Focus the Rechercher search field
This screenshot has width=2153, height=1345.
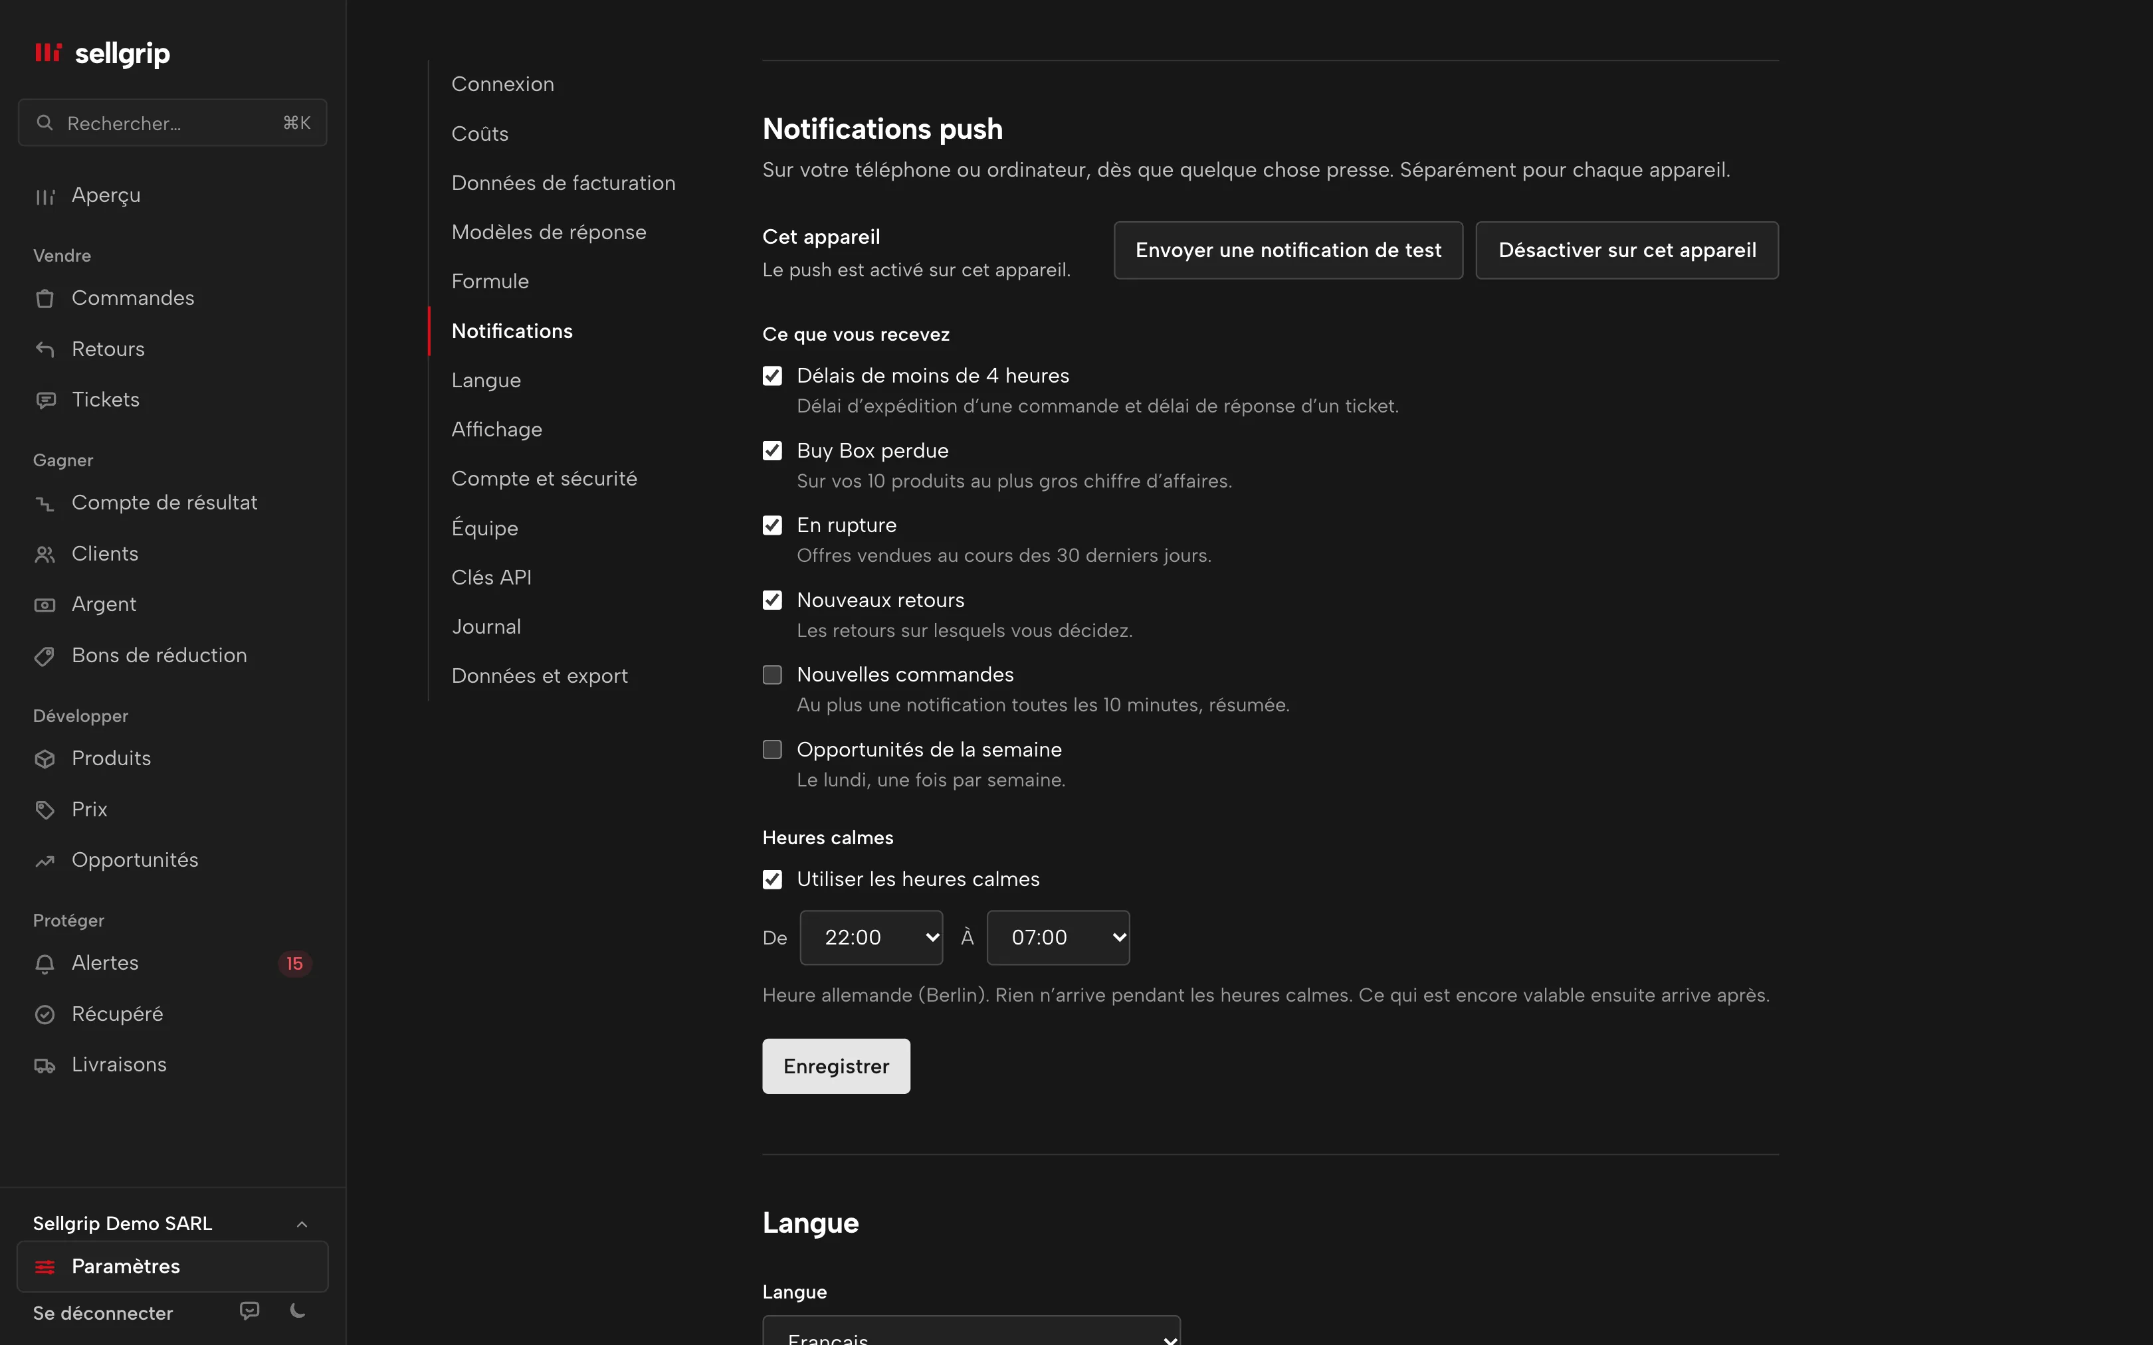pos(173,123)
